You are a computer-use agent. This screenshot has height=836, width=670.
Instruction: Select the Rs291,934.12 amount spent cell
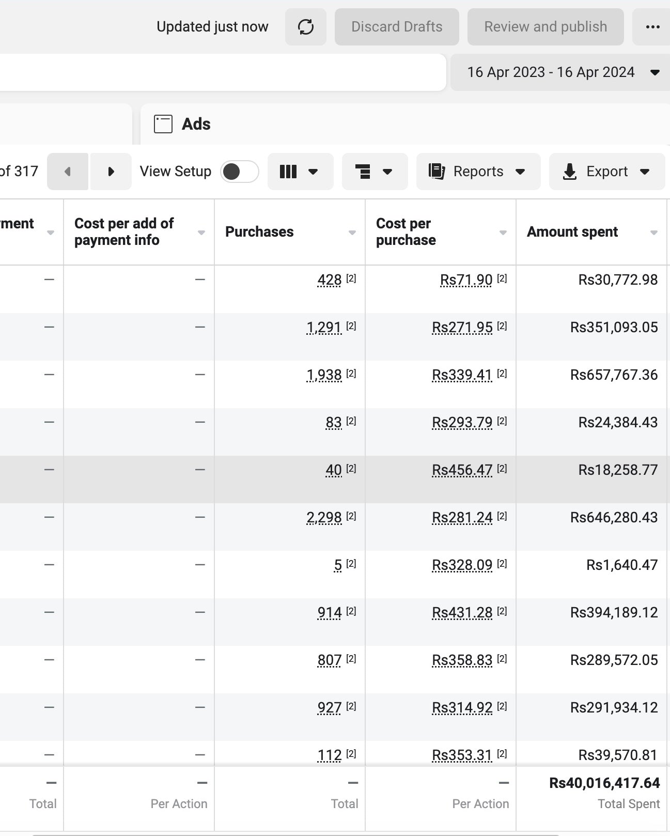(591, 717)
